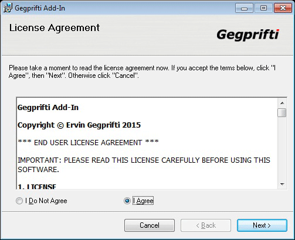Click the "License Agreement" page heading

point(55,28)
